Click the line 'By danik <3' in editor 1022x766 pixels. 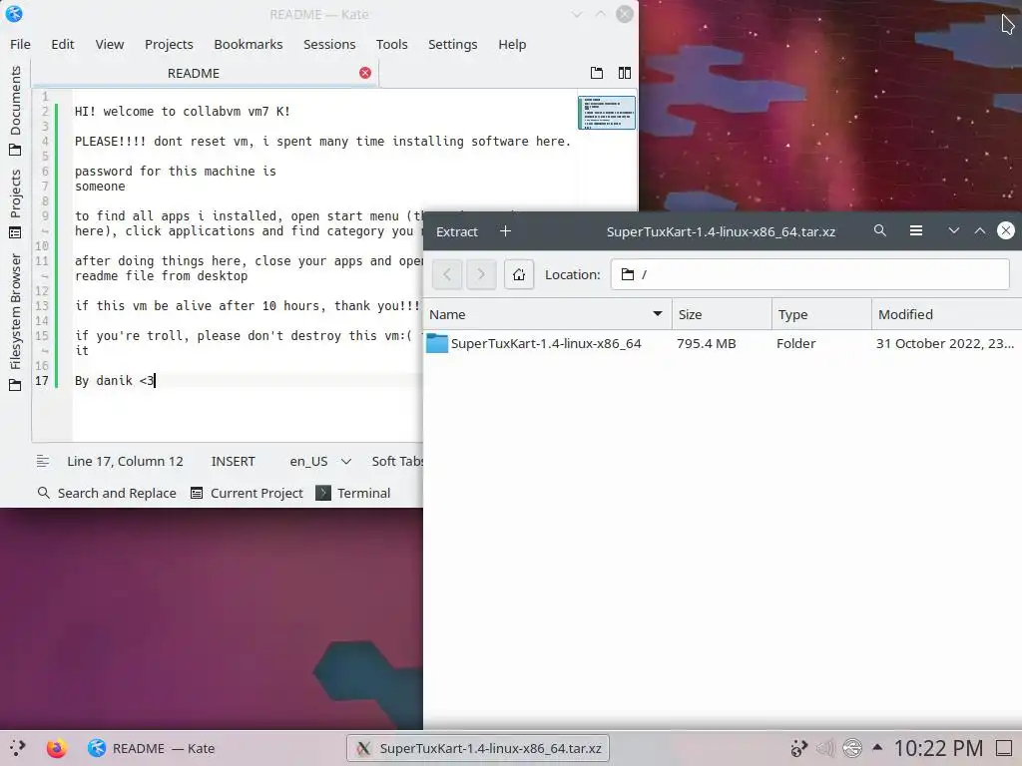point(115,380)
